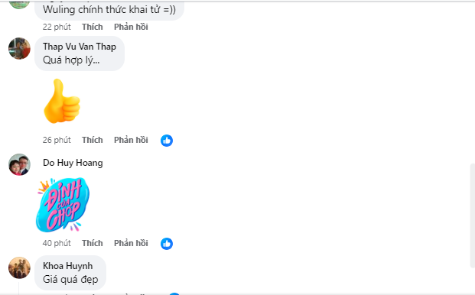Open the 'Đỉnh của chóp' sticker
The width and height of the screenshot is (475, 295).
pos(63,205)
